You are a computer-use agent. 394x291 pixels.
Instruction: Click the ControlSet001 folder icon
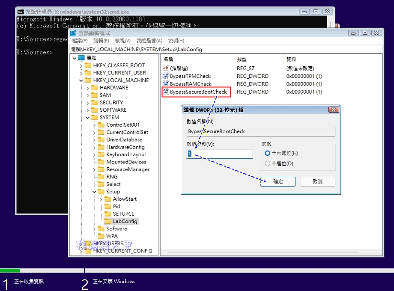pyautogui.click(x=101, y=125)
